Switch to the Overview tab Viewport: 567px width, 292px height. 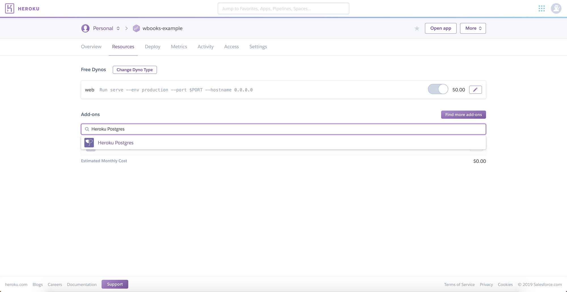click(x=91, y=47)
